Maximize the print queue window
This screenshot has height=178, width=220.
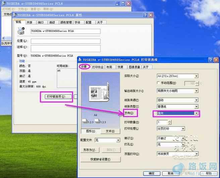pos(123,4)
